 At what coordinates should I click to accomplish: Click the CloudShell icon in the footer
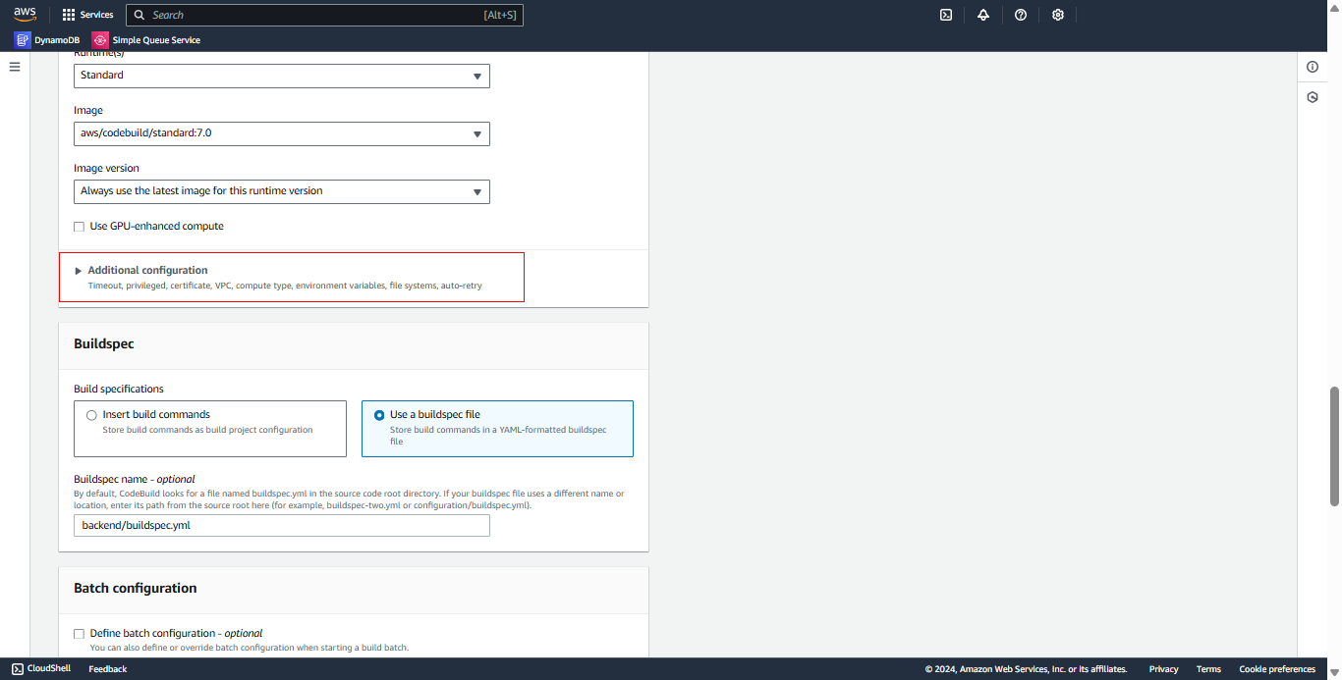point(18,669)
